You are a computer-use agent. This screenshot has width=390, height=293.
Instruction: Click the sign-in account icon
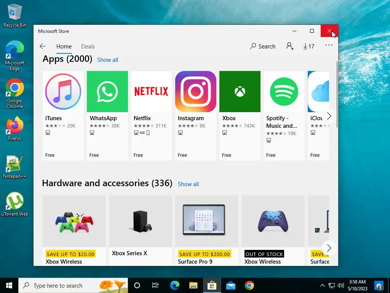(x=290, y=46)
